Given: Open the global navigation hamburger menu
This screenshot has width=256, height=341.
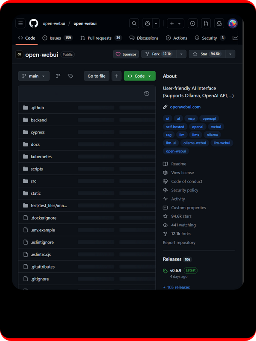Looking at the screenshot, I should (20, 23).
